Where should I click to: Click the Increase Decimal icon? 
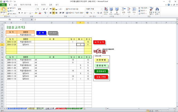[98, 13]
